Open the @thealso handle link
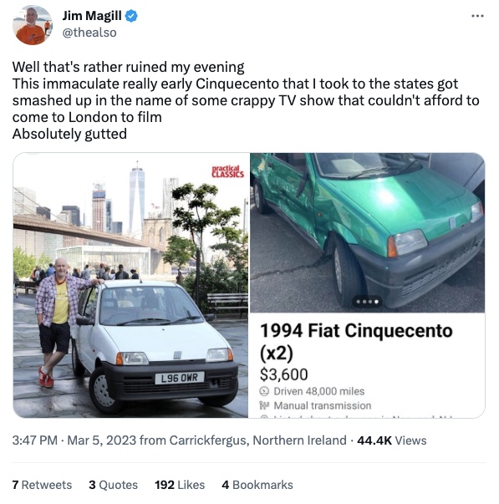 tap(89, 33)
